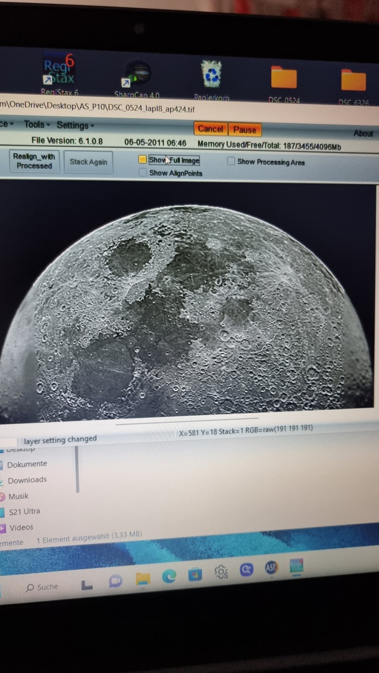The height and width of the screenshot is (673, 379).
Task: Select Downloads in the explorer sidebar
Action: pyautogui.click(x=27, y=480)
